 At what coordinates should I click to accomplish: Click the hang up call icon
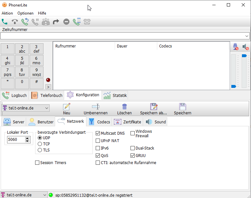[x=14, y=22]
